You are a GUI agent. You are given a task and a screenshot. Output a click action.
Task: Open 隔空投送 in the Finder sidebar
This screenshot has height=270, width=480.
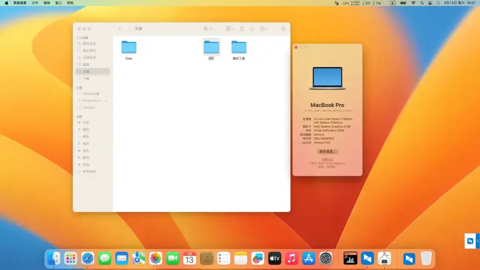92,44
